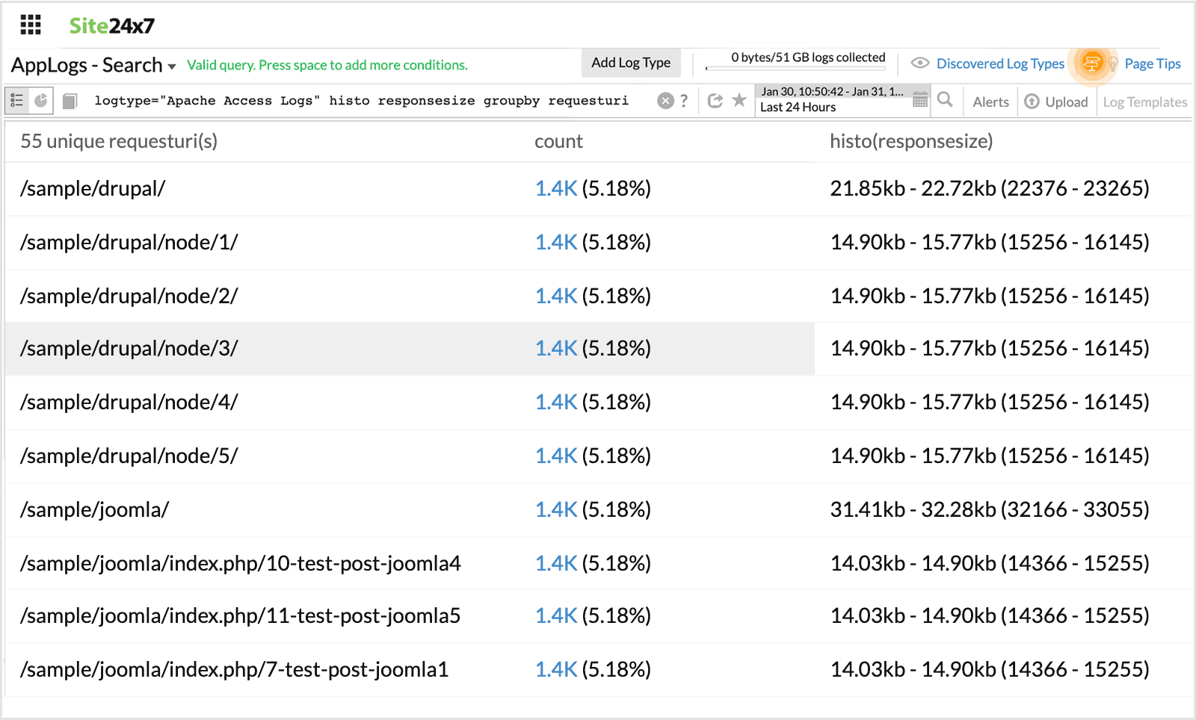Open the calendar date picker icon
The width and height of the screenshot is (1196, 720).
point(920,100)
